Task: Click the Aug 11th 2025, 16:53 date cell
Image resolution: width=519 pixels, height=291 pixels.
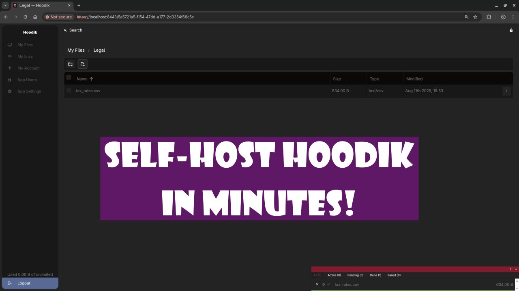Action: (424, 91)
